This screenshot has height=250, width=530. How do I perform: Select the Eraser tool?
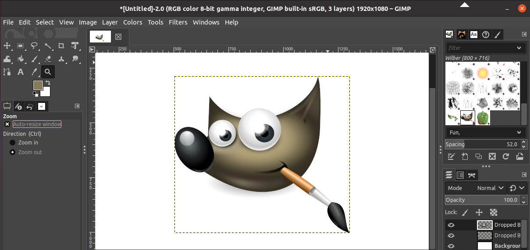[x=48, y=59]
